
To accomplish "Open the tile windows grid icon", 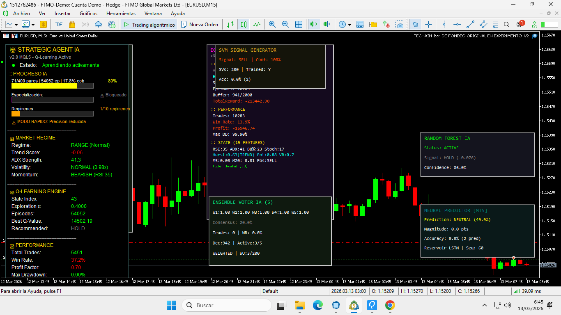I will coord(299,25).
